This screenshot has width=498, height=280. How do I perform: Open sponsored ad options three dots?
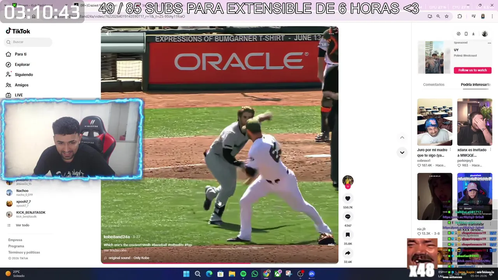coord(489,43)
